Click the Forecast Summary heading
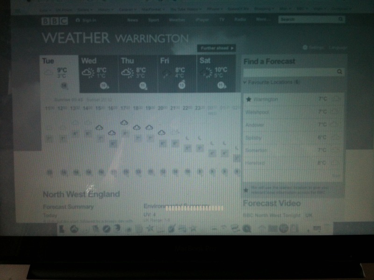 (68, 207)
